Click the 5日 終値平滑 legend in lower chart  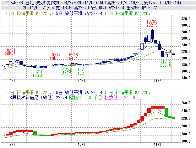pos(79,93)
